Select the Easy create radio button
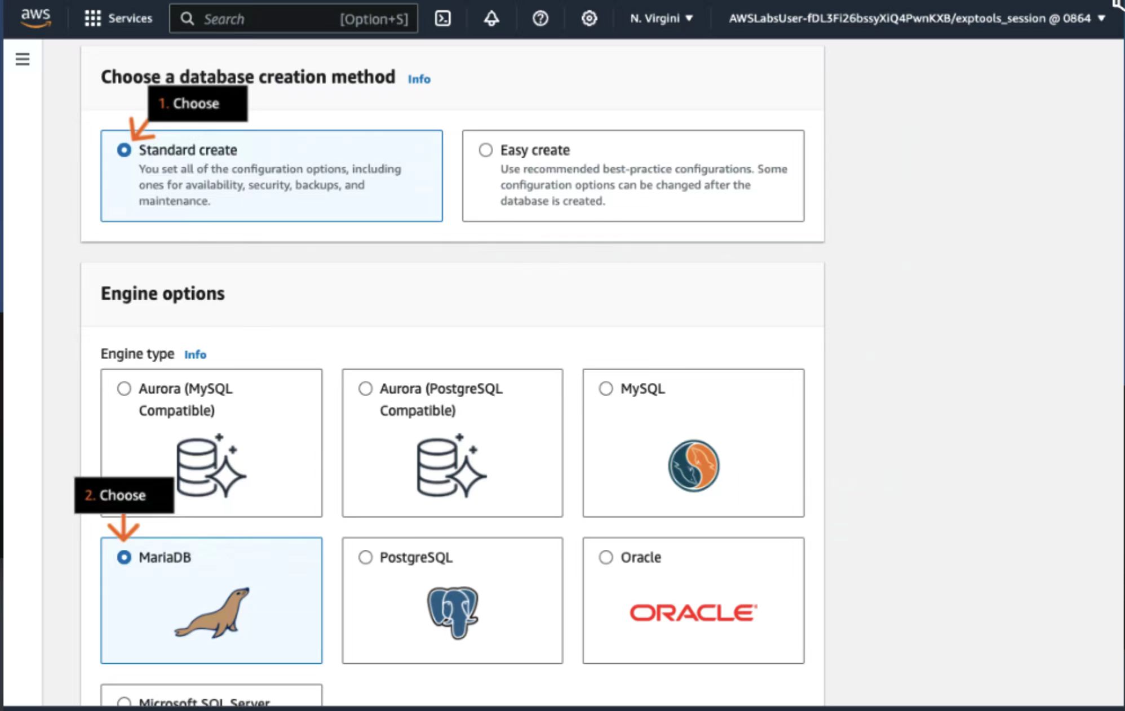Screen dimensions: 1125x711 (x=485, y=150)
